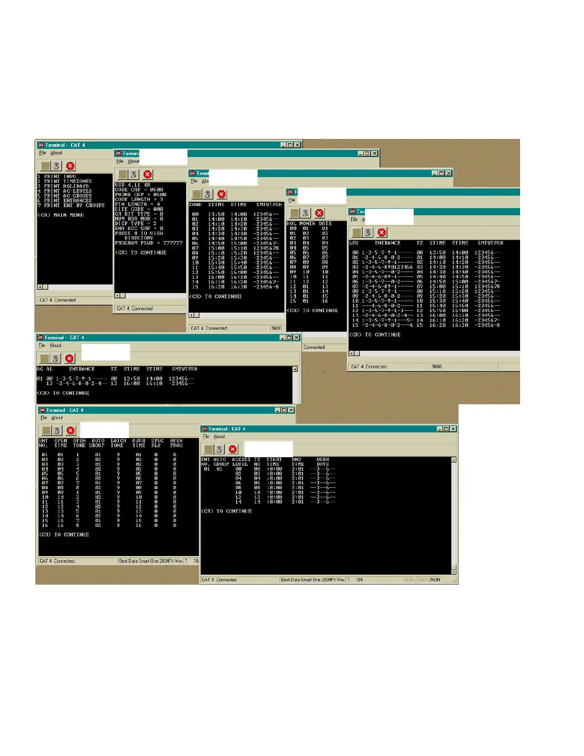Click the '1 PRINT INFO' line

tap(57, 177)
